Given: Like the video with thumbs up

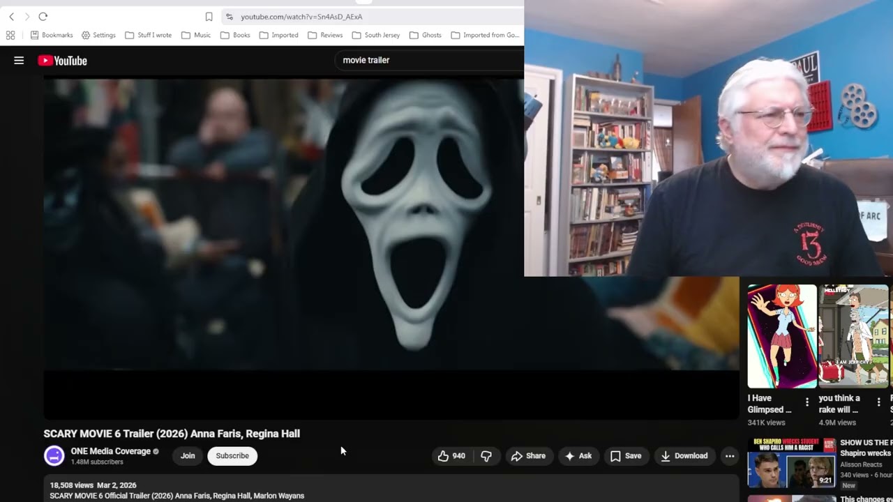Looking at the screenshot, I should coord(451,456).
